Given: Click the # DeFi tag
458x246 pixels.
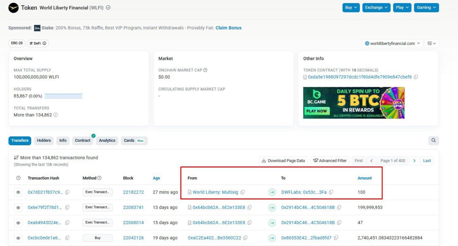Looking at the screenshot, I should click(38, 43).
